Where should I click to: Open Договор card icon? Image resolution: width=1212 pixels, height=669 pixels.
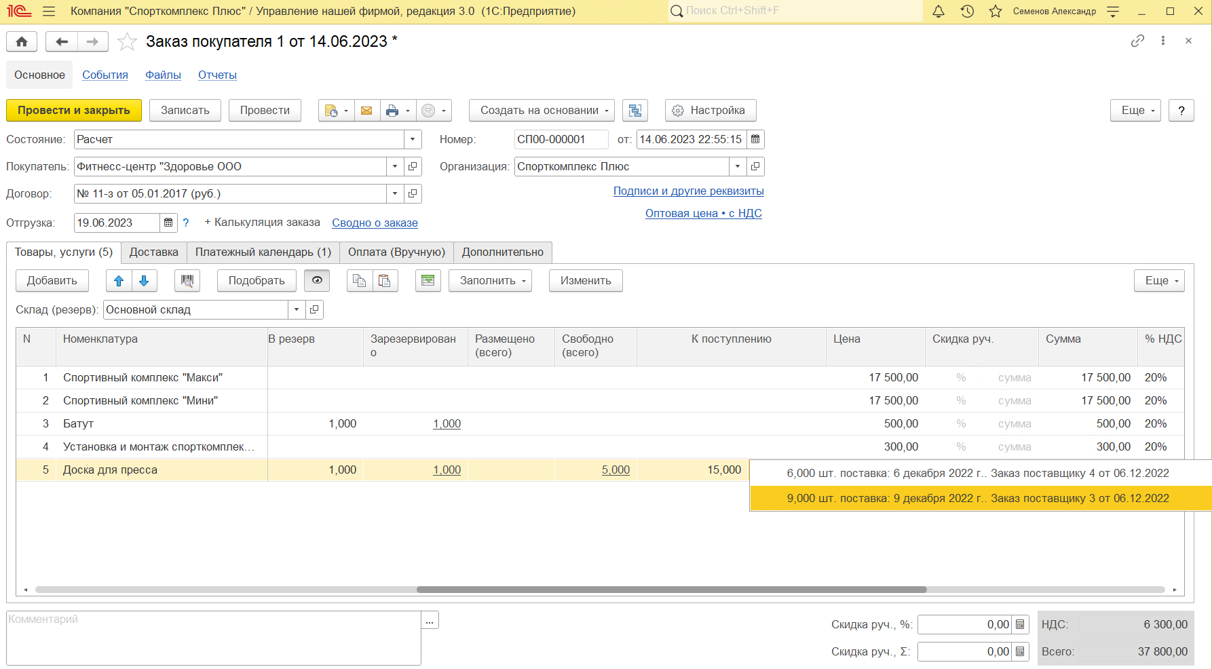413,194
